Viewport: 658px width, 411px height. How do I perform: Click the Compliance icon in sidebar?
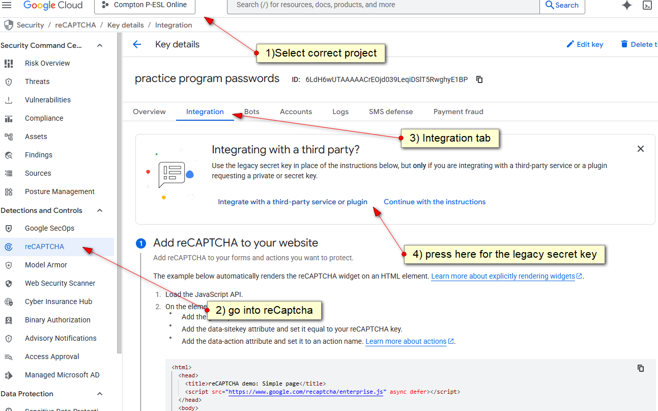pyautogui.click(x=9, y=118)
